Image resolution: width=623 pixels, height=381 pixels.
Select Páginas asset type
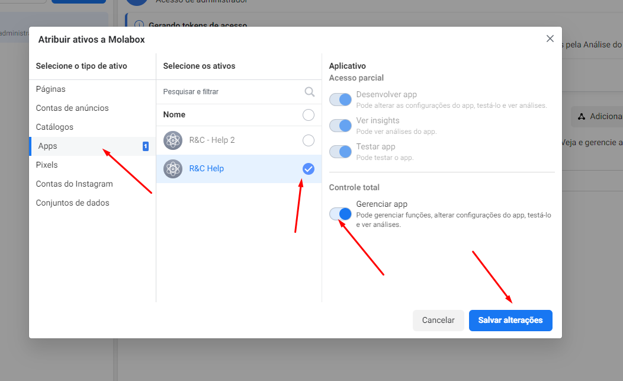[x=50, y=89]
